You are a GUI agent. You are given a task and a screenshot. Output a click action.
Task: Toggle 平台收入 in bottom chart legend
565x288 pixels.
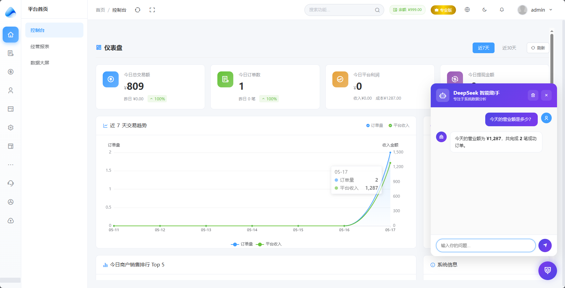coord(269,244)
